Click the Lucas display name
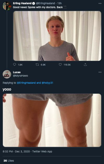Image resolution: width=104 pixels, height=164 pixels. coord(17,72)
